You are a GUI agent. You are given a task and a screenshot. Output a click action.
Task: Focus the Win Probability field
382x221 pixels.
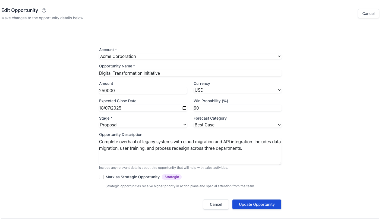pos(238,108)
